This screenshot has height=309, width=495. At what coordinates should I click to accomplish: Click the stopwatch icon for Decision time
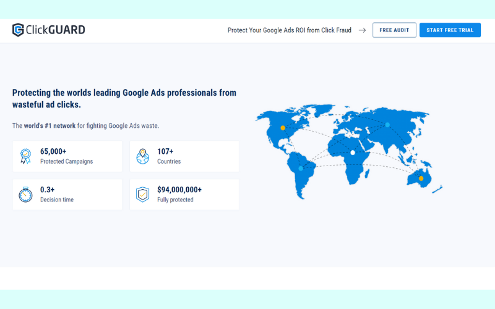(x=25, y=195)
